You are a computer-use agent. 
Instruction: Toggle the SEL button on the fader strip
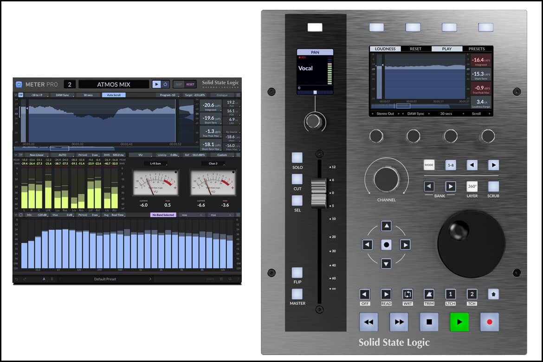tap(297, 200)
